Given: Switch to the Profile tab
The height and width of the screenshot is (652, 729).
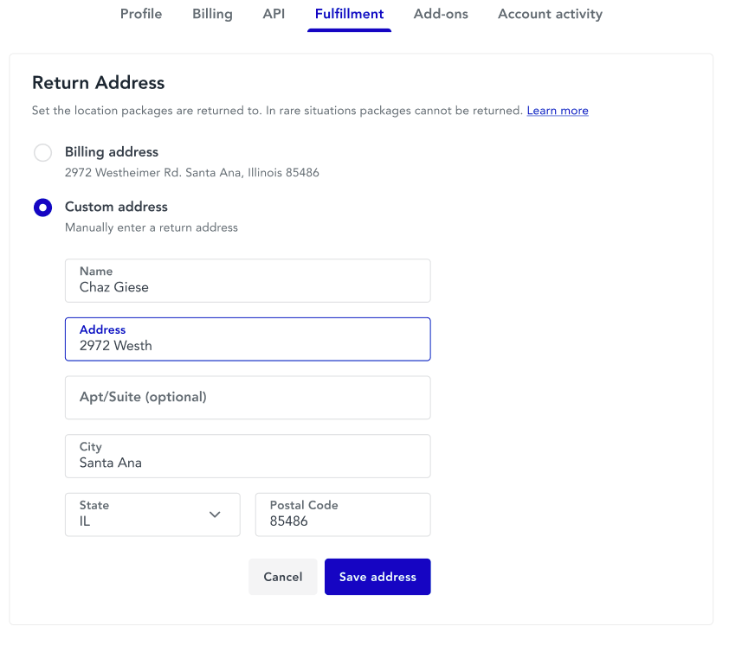Looking at the screenshot, I should [140, 14].
